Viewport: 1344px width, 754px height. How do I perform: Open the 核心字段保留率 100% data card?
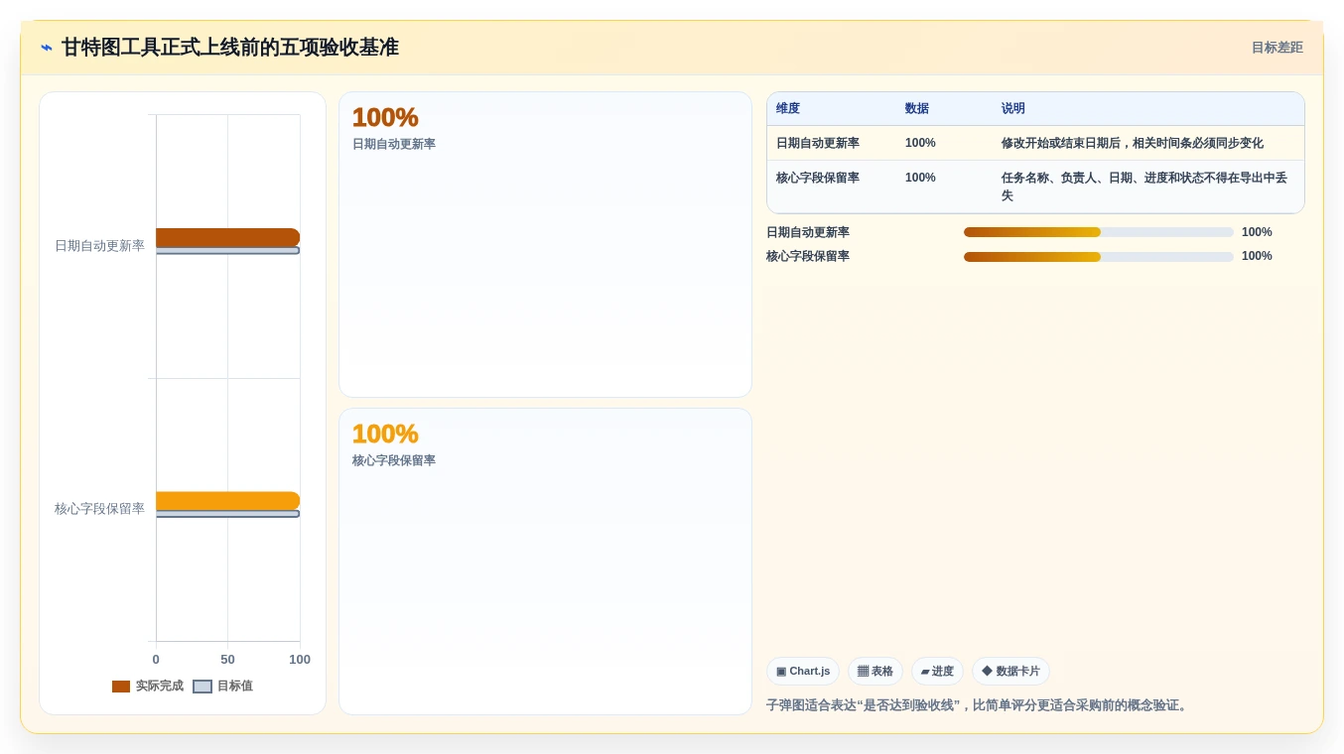(x=545, y=562)
